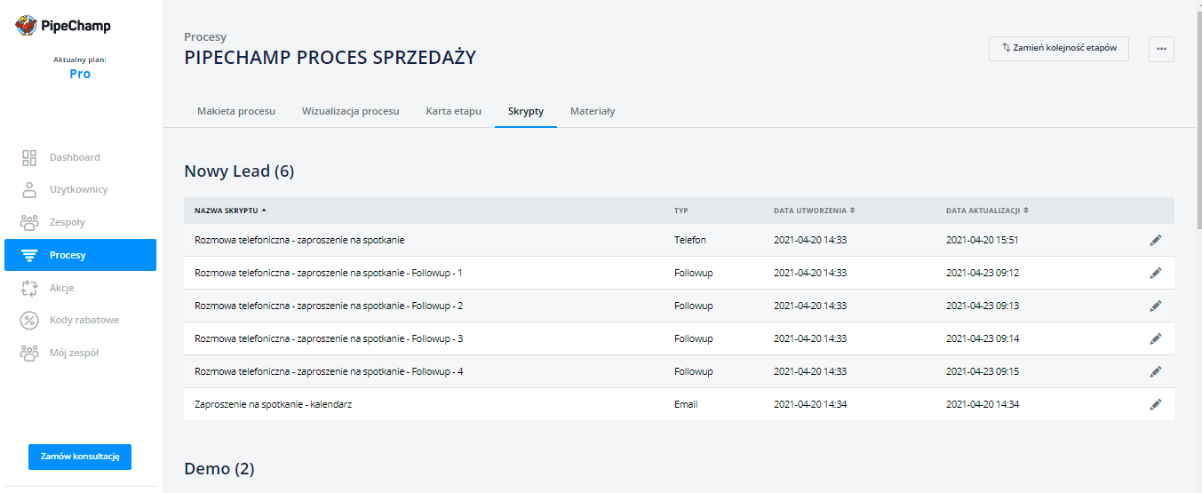
Task: Open the Wizualizacja procesu tab
Action: tap(350, 112)
